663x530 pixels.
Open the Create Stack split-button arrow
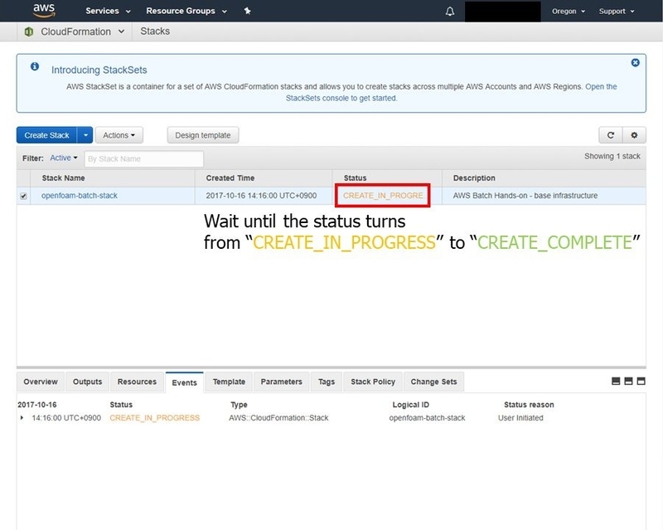(x=85, y=135)
